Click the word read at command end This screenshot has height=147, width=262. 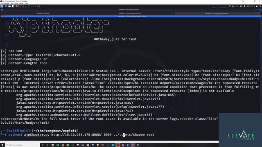click(151, 135)
